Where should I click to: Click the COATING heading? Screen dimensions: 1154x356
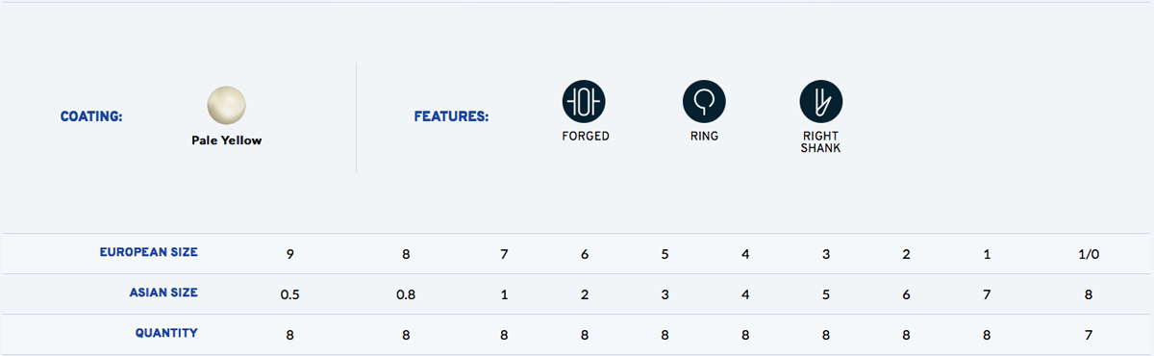tap(91, 117)
